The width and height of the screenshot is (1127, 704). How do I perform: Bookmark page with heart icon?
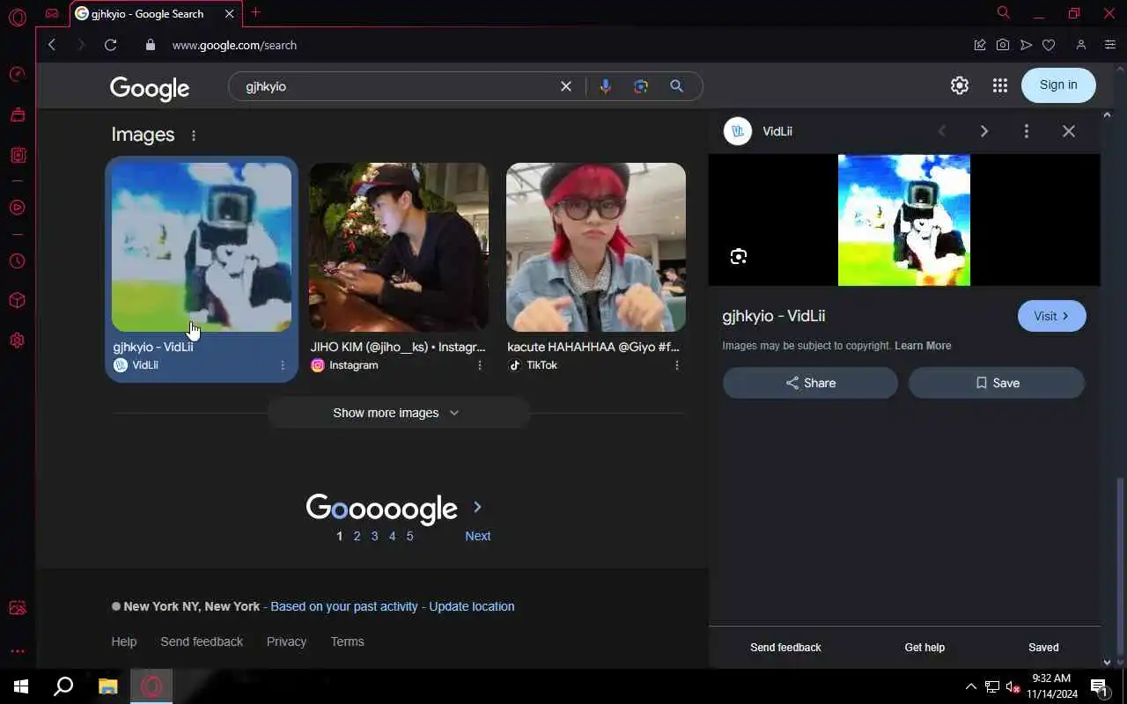[1049, 45]
